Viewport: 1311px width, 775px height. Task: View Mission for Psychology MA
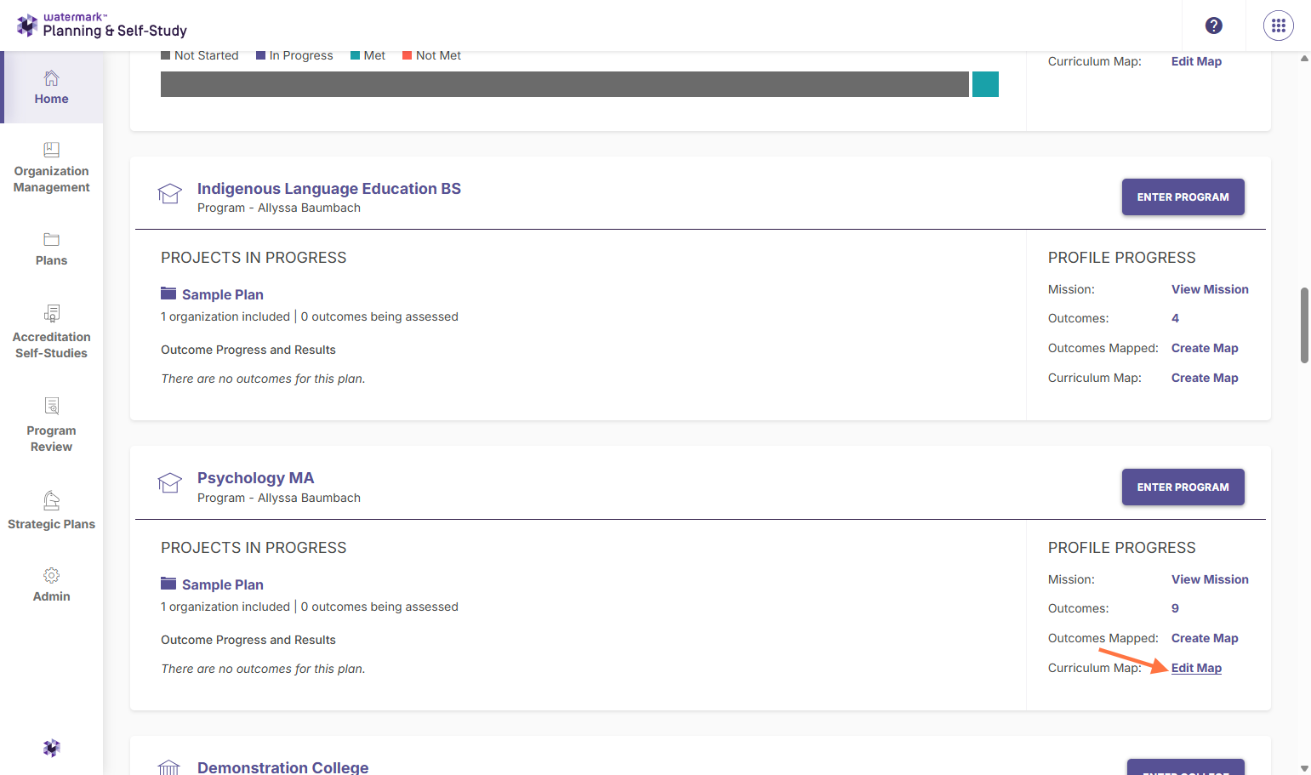(1210, 579)
